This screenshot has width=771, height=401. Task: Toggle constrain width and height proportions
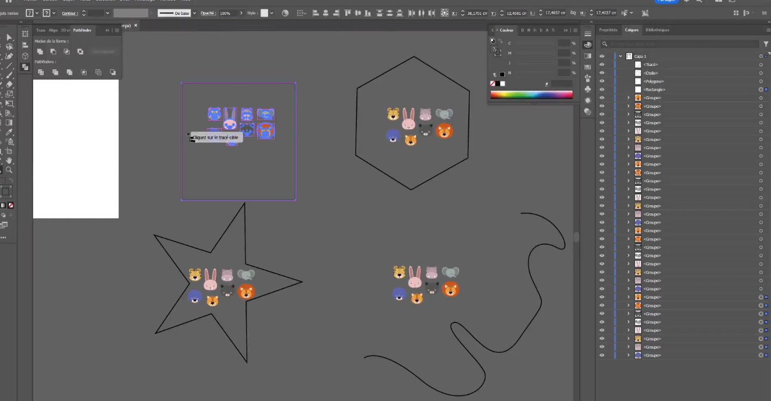(573, 13)
